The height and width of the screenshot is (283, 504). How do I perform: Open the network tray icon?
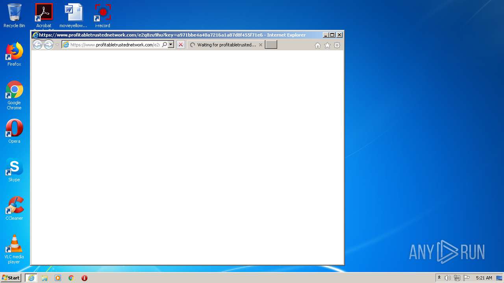tap(457, 278)
